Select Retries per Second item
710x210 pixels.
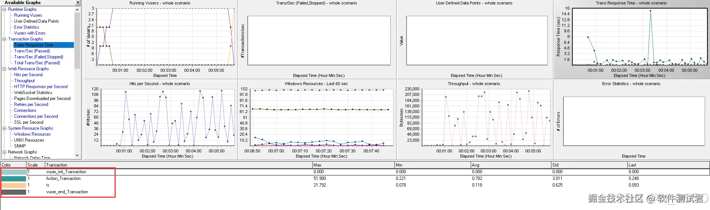tap(31, 104)
